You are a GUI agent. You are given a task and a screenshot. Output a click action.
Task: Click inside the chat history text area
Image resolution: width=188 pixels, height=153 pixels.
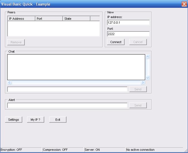(x=76, y=67)
